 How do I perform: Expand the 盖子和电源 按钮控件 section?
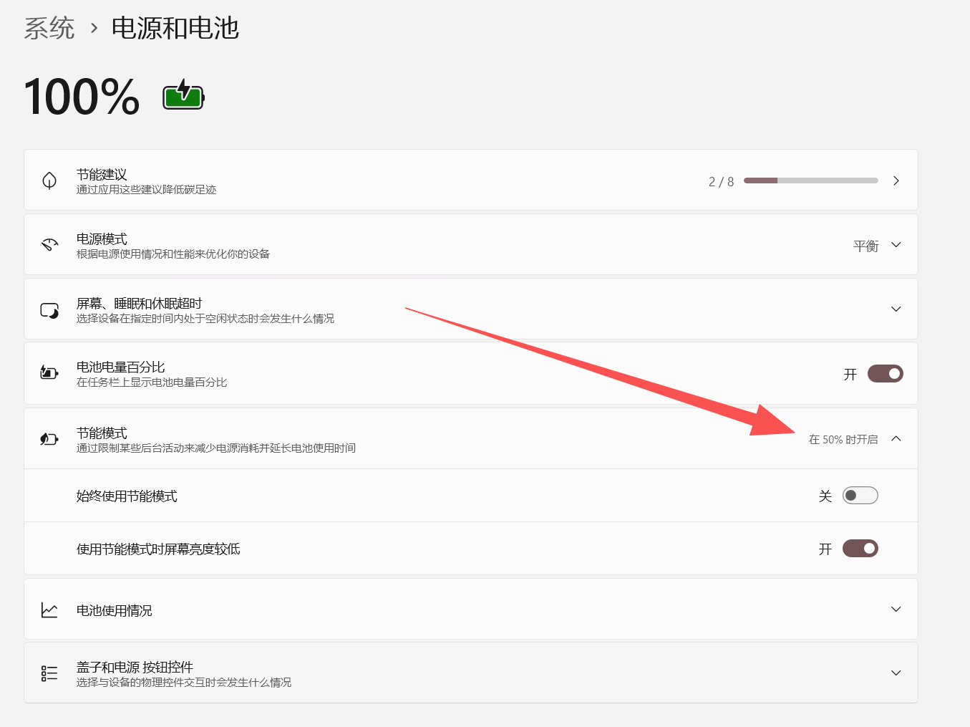[x=896, y=673]
